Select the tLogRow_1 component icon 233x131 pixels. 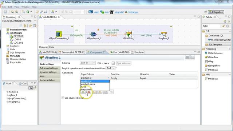pyautogui.click(x=163, y=34)
